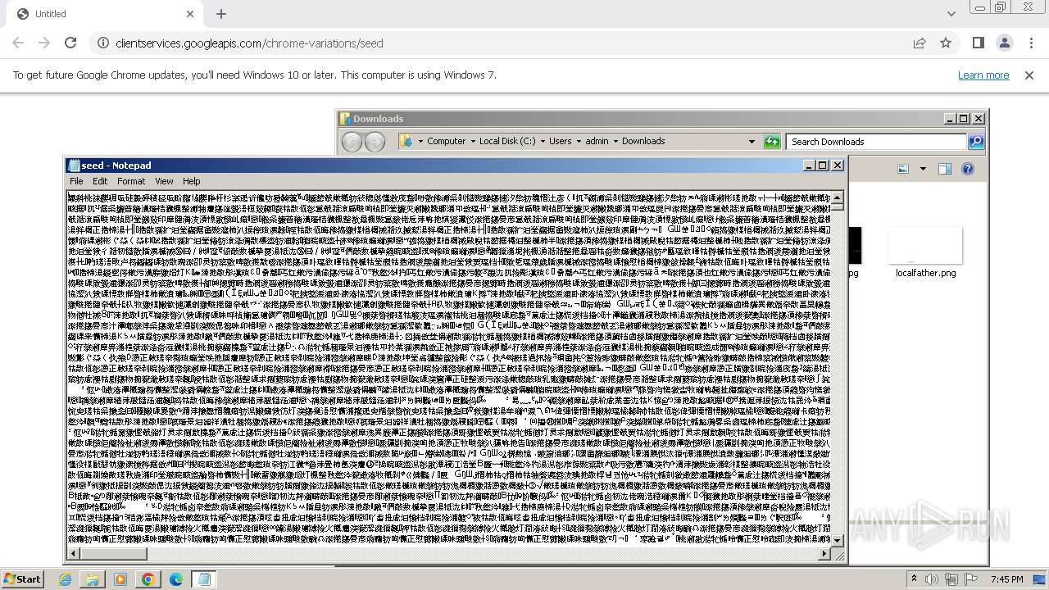This screenshot has height=590, width=1049.
Task: Click Notepad horizontal scrollbar right arrow
Action: tap(825, 554)
